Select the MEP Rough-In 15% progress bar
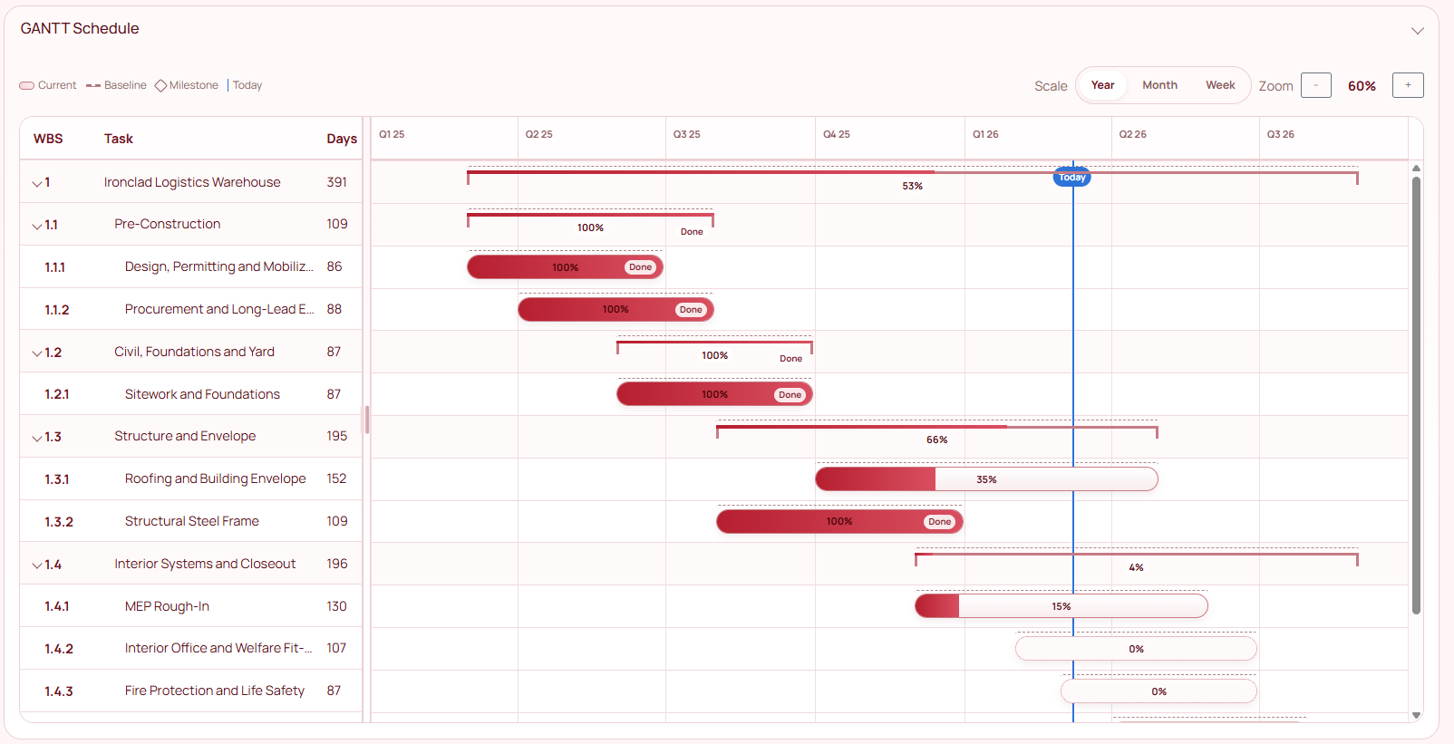This screenshot has width=1454, height=744. tap(1061, 606)
